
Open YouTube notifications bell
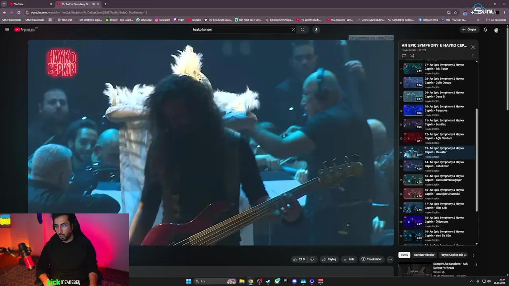(485, 29)
